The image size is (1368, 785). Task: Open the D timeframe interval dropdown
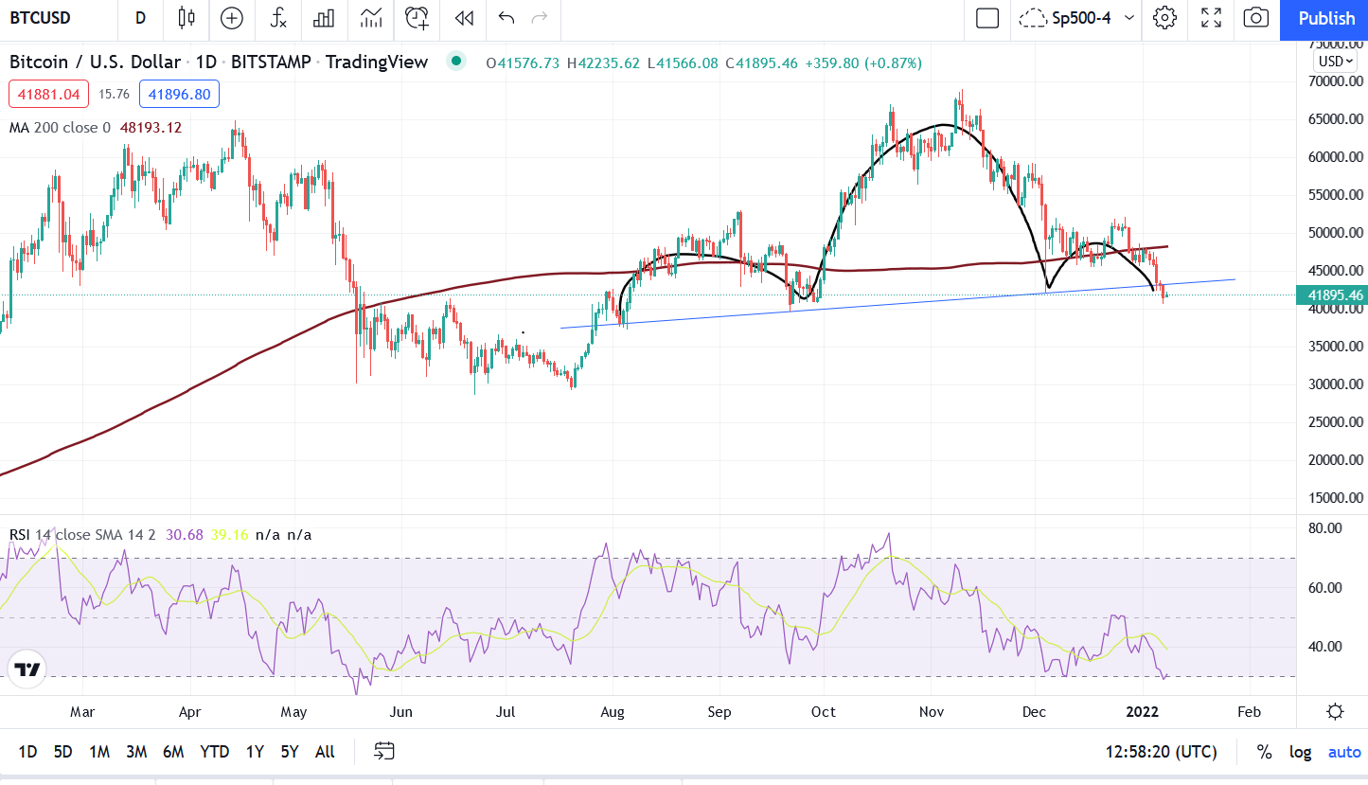click(140, 18)
